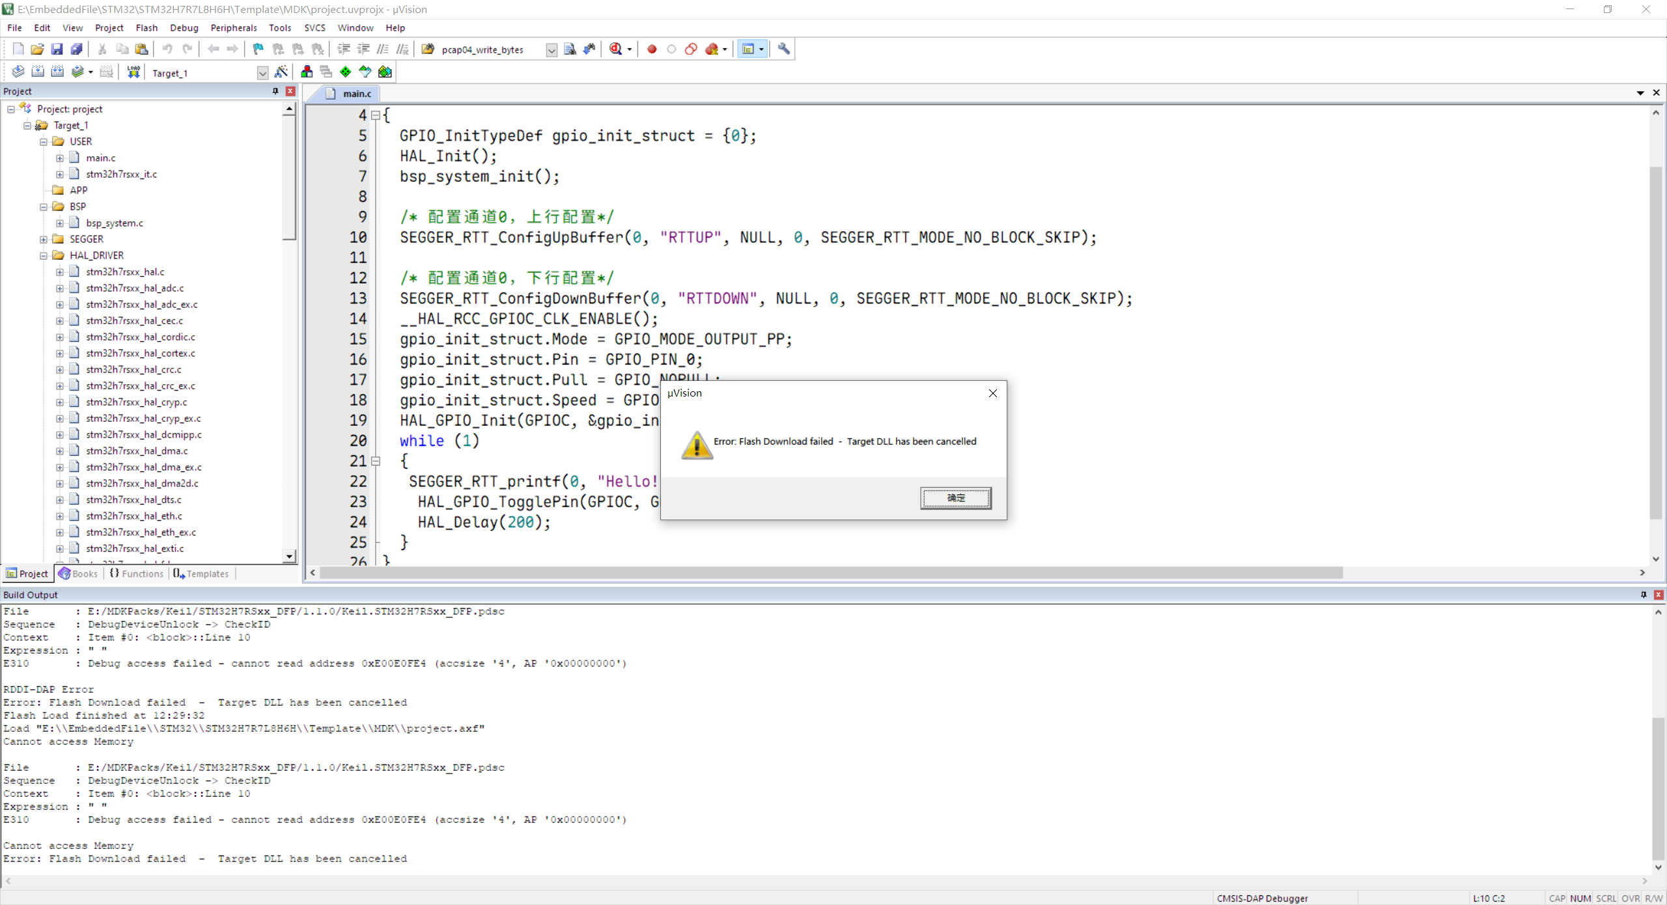Click 确定 button in error dialog
Viewport: 1667px width, 905px height.
click(x=955, y=498)
